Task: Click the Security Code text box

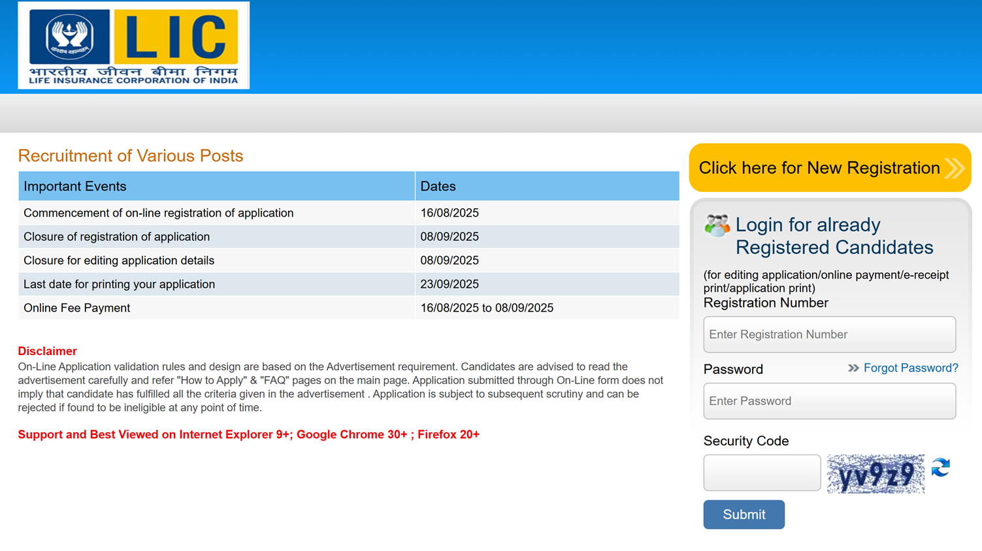Action: coord(762,473)
